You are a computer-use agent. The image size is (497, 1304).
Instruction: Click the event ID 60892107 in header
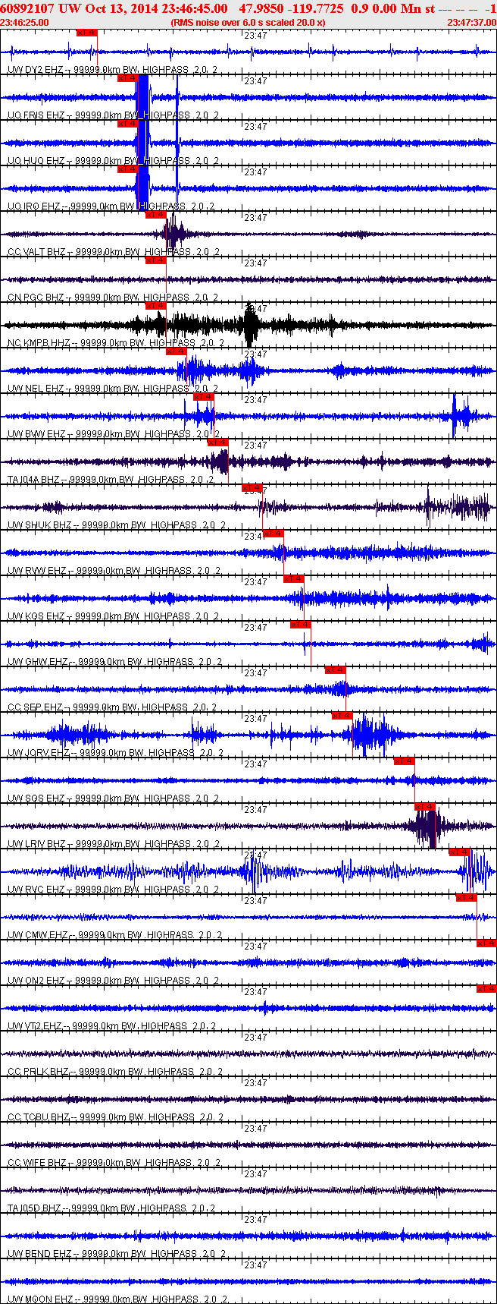click(28, 8)
